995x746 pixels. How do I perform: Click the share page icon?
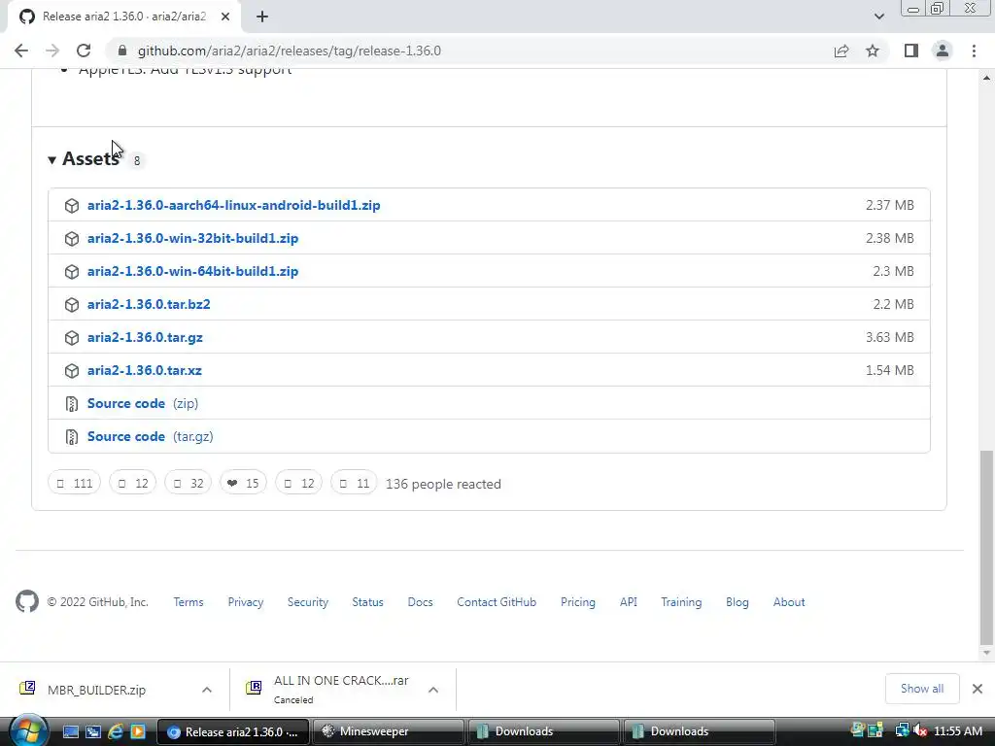point(841,51)
